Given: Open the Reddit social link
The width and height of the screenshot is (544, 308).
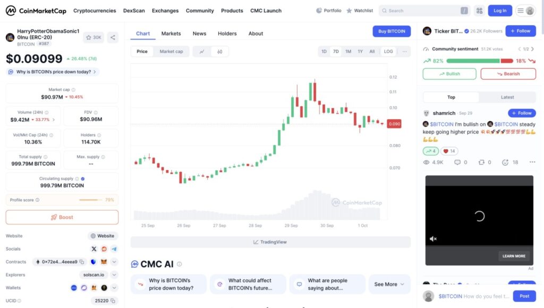Looking at the screenshot, I should click(x=104, y=249).
